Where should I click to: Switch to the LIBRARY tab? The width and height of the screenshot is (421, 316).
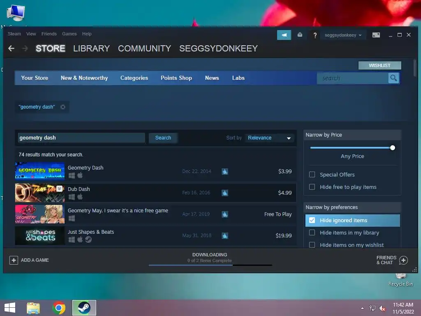click(91, 49)
